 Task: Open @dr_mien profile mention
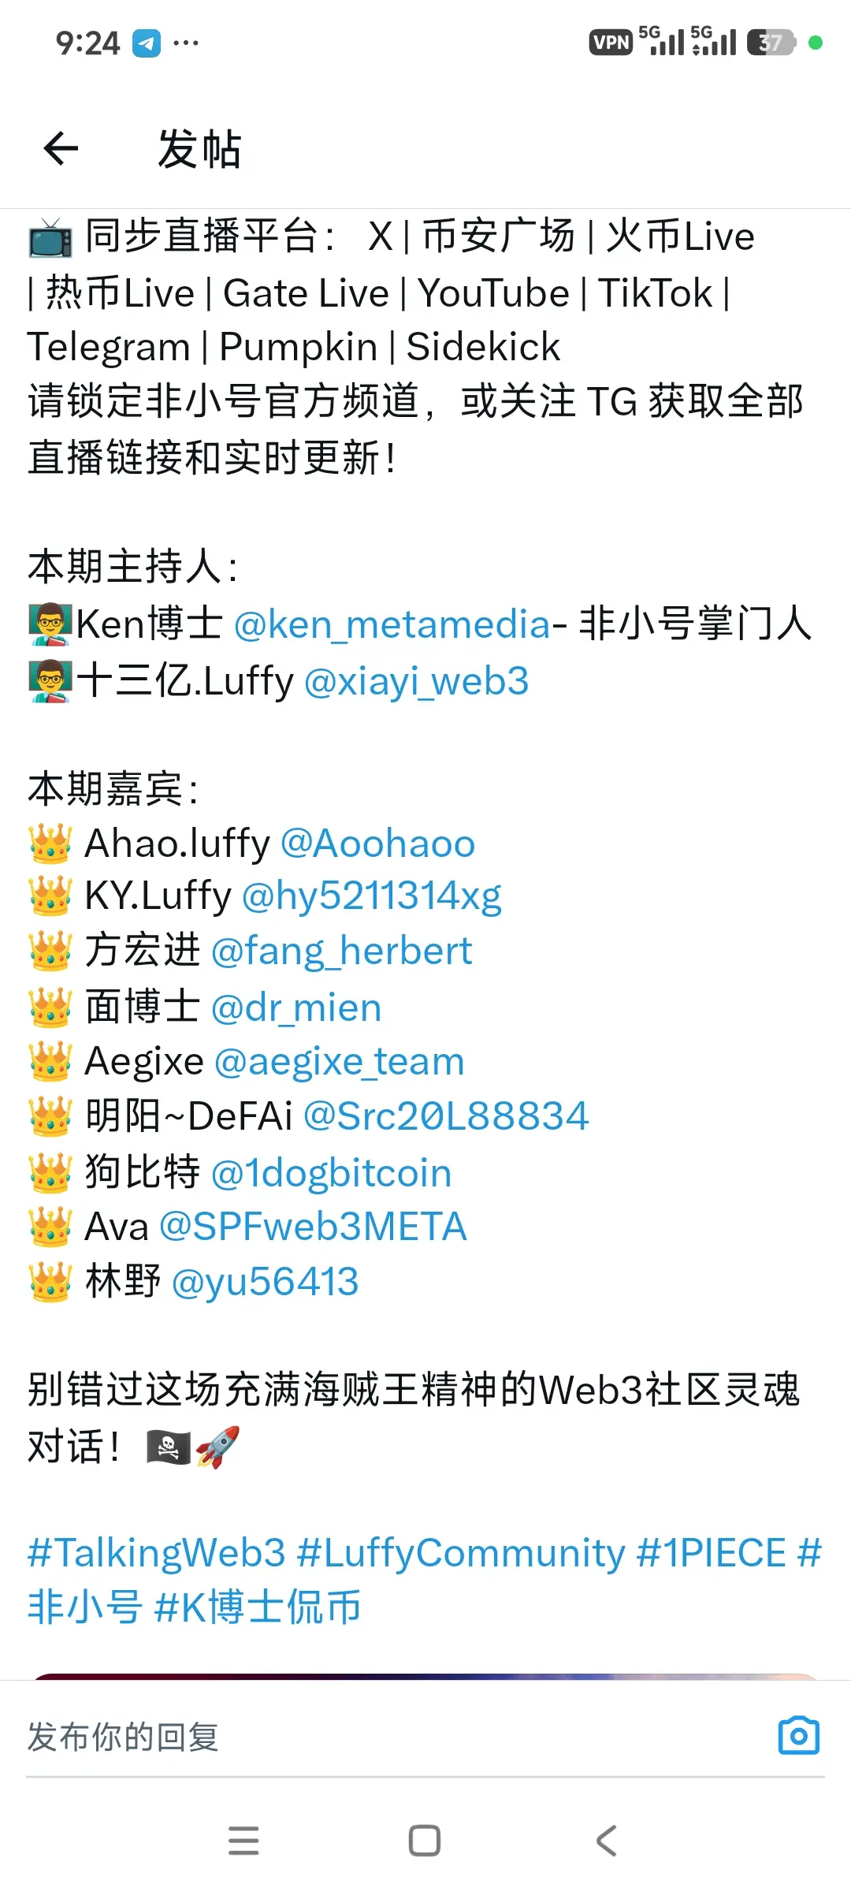point(296,1008)
